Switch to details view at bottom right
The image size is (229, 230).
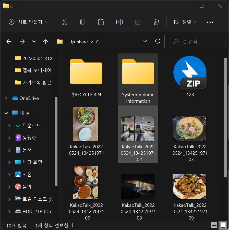tap(214, 225)
